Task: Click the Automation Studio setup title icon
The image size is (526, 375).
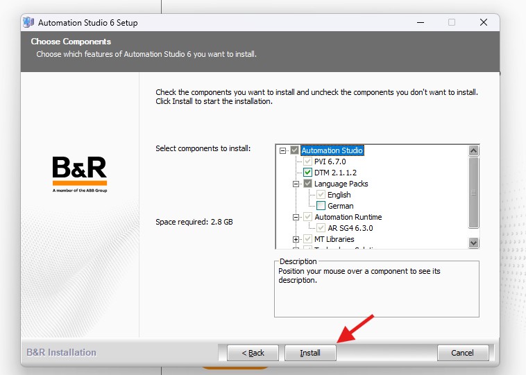Action: pos(28,22)
